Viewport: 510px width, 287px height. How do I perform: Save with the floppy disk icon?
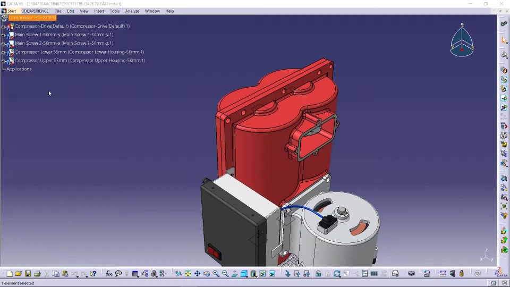point(28,274)
